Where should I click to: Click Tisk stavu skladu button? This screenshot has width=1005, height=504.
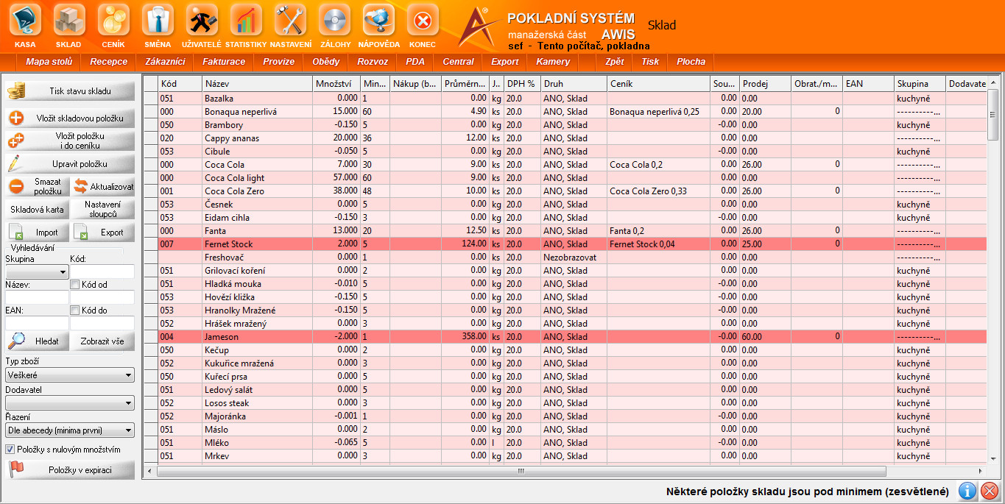70,91
